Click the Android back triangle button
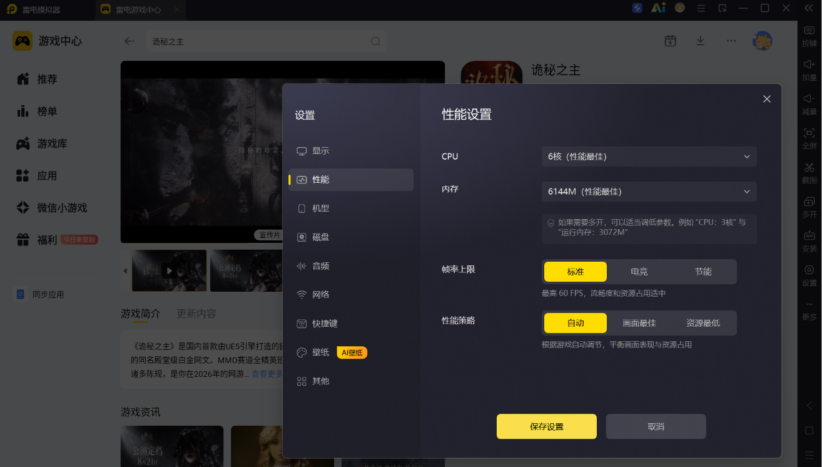Image resolution: width=822 pixels, height=467 pixels. tap(809, 406)
